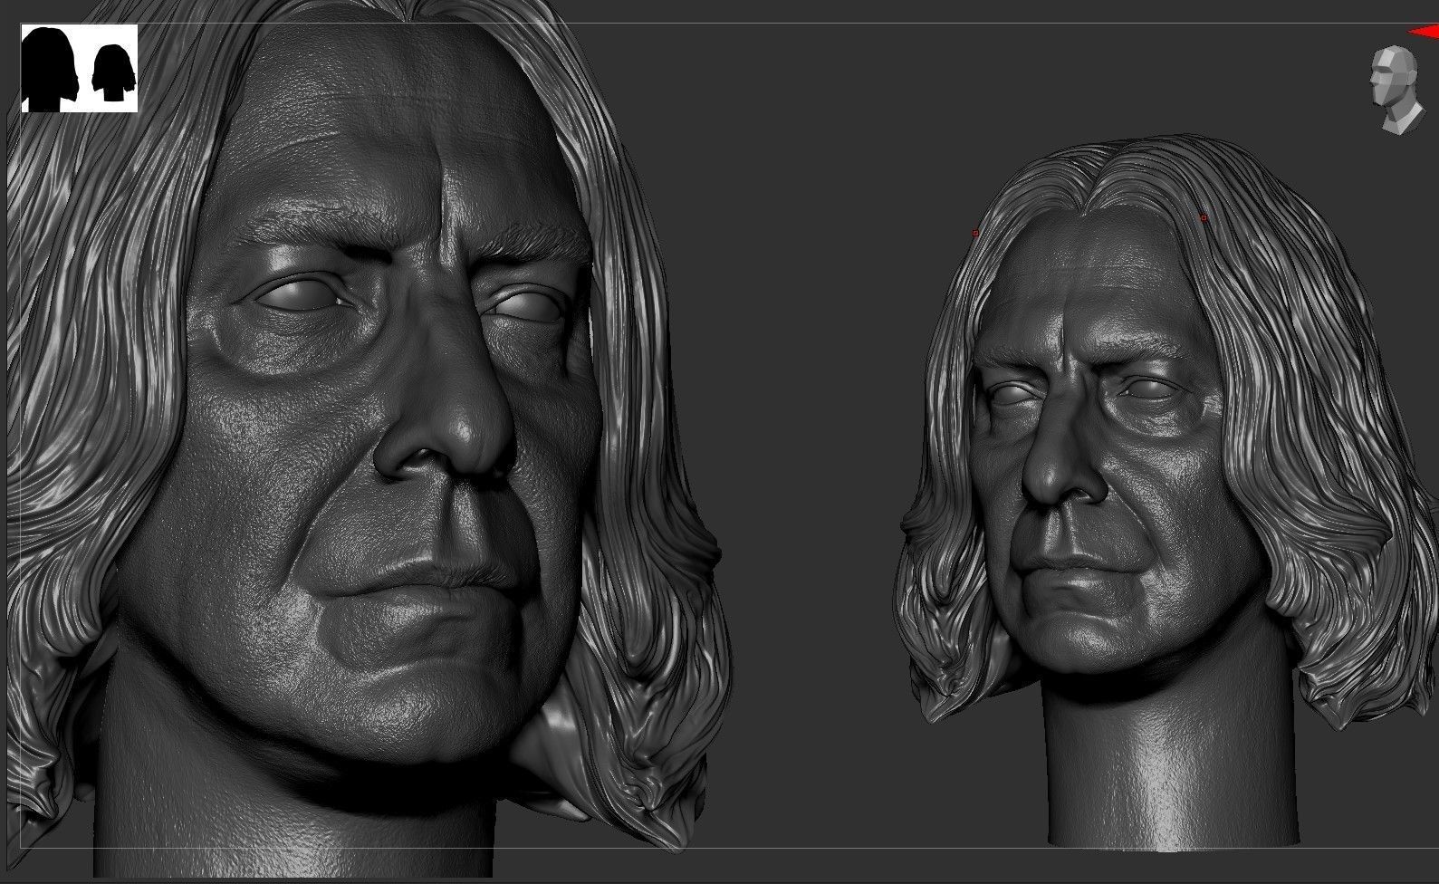The width and height of the screenshot is (1439, 884).
Task: Click the camera view head orientation gizmo
Action: click(1396, 89)
